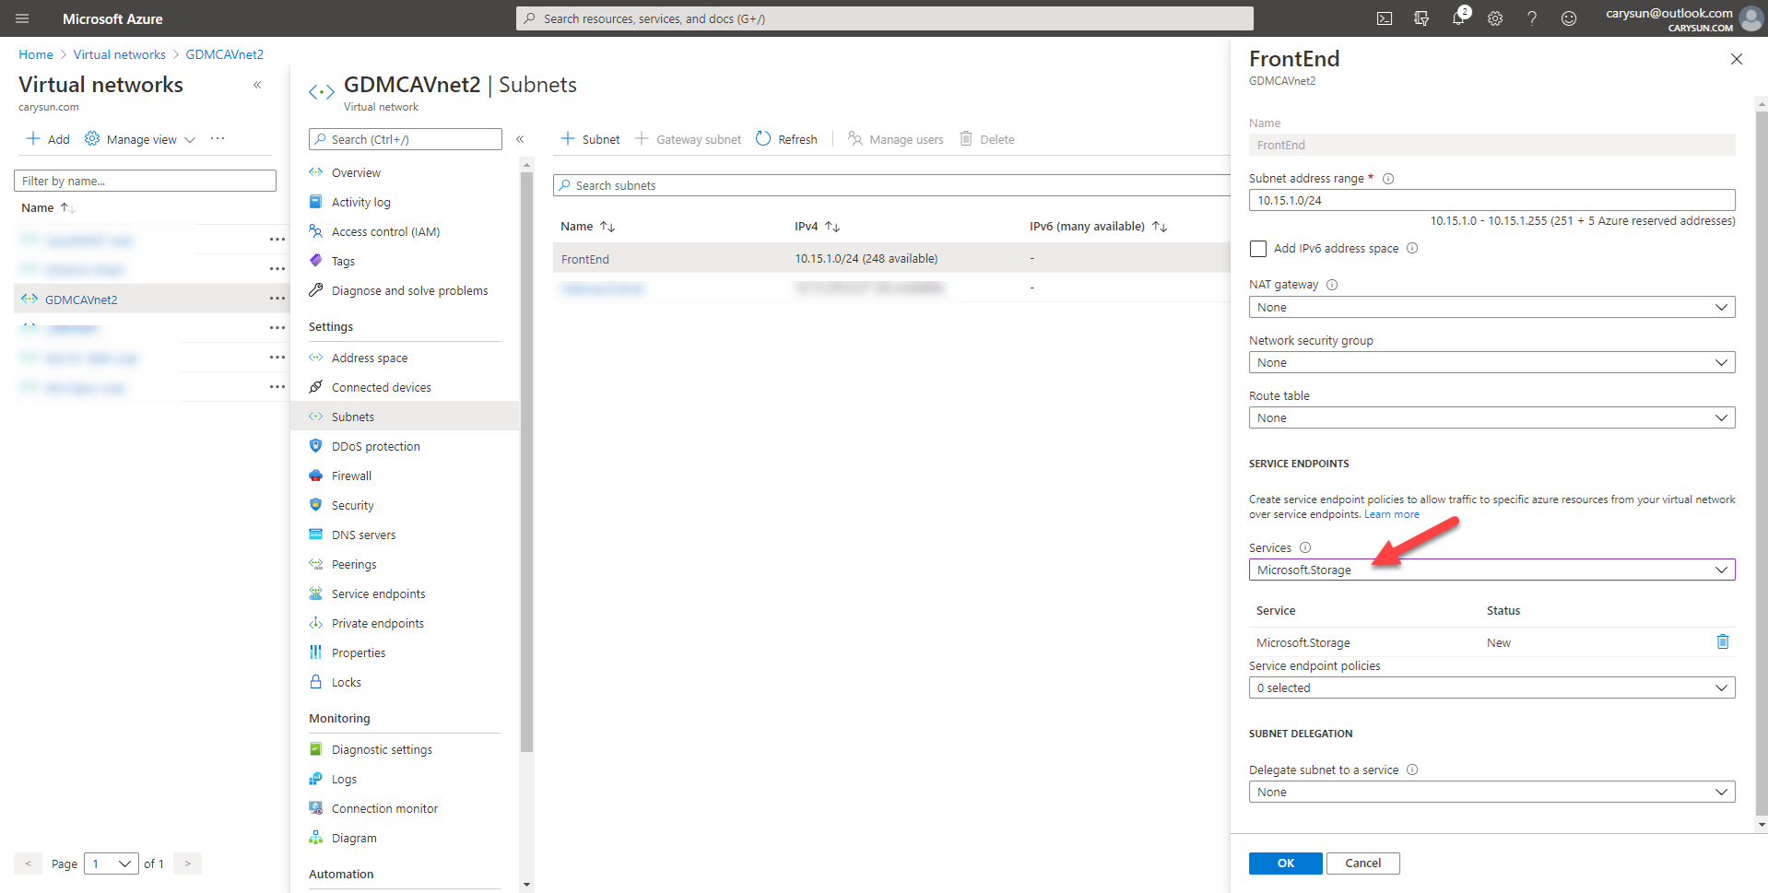The image size is (1768, 893).
Task: Click the top search resources box
Action: [x=885, y=18]
